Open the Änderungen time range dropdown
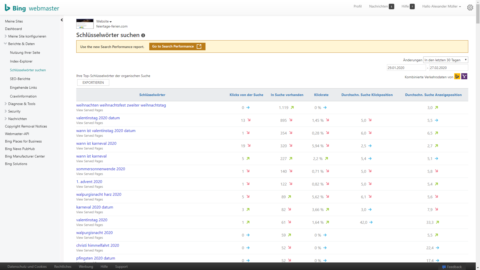This screenshot has height=270, width=480. coord(445,60)
